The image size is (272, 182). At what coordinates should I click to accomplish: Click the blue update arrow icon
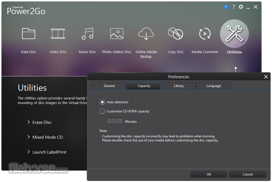pyautogui.click(x=226, y=7)
